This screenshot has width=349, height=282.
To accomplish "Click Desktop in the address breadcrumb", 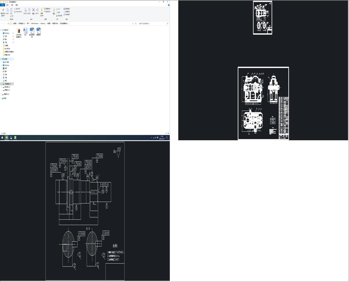I will 42,23.
